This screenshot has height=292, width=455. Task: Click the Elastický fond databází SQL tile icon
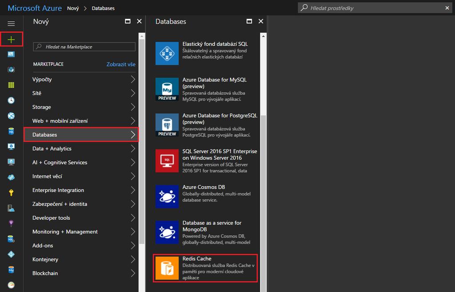point(167,53)
